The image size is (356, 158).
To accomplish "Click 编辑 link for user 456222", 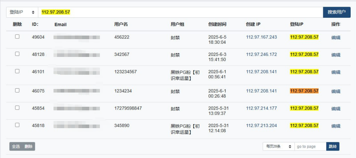I will click(336, 37).
